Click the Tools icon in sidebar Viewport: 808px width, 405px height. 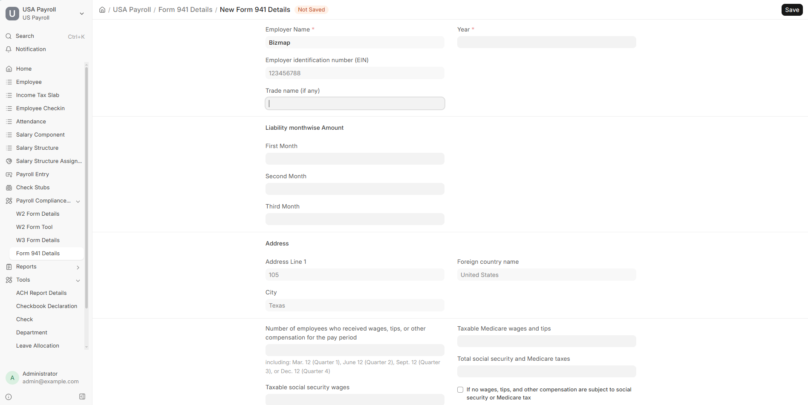pyautogui.click(x=9, y=280)
